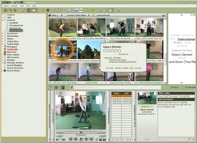The width and height of the screenshot is (197, 143).
Task: Open Saved Playlists in the tree
Action: (15, 65)
